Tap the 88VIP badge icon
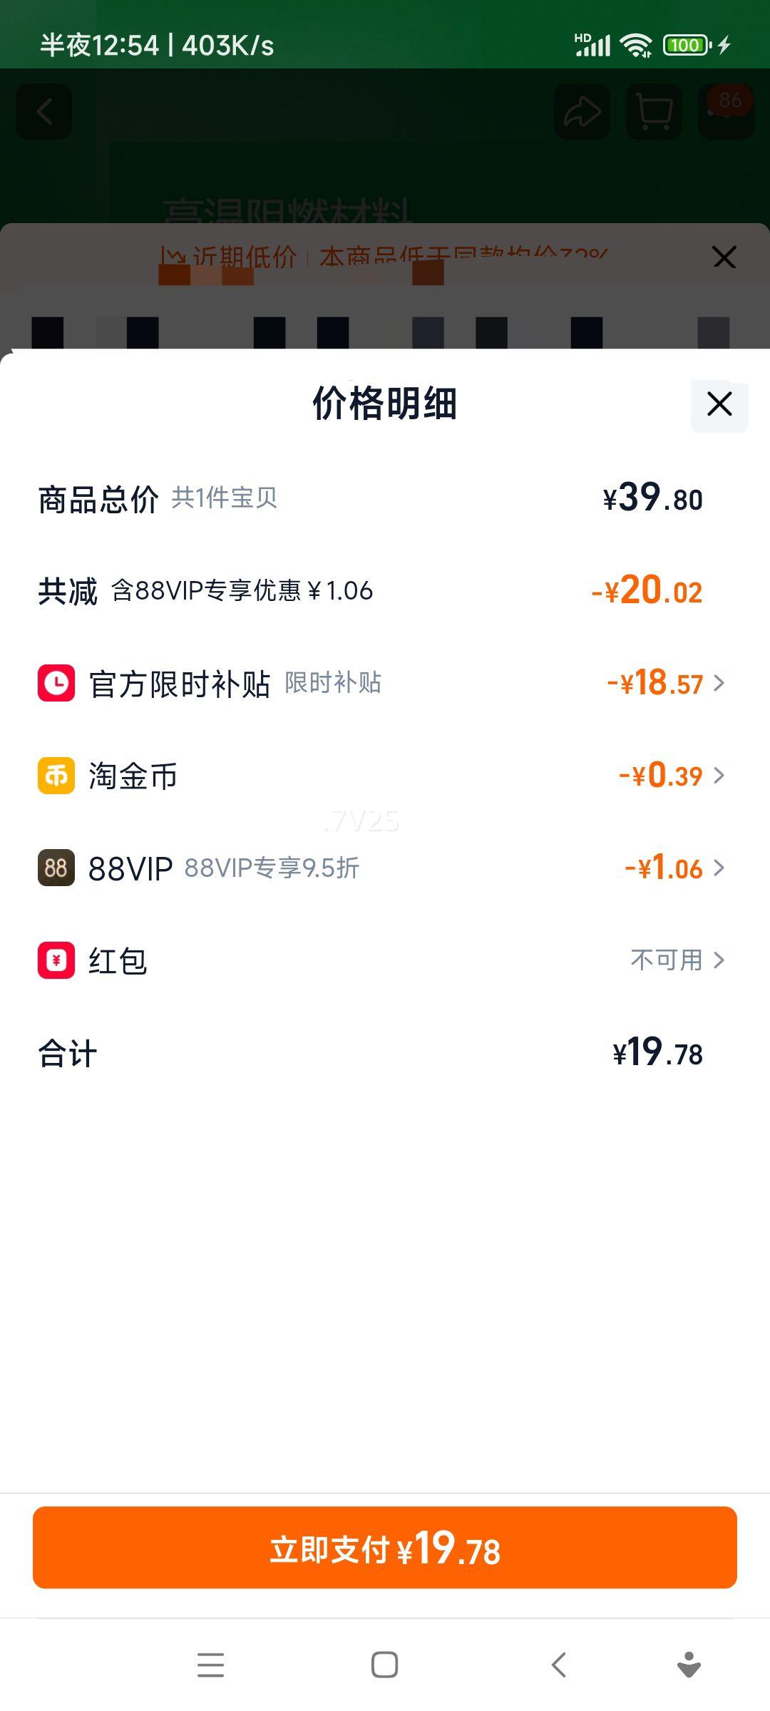The height and width of the screenshot is (1711, 770). pyautogui.click(x=56, y=868)
